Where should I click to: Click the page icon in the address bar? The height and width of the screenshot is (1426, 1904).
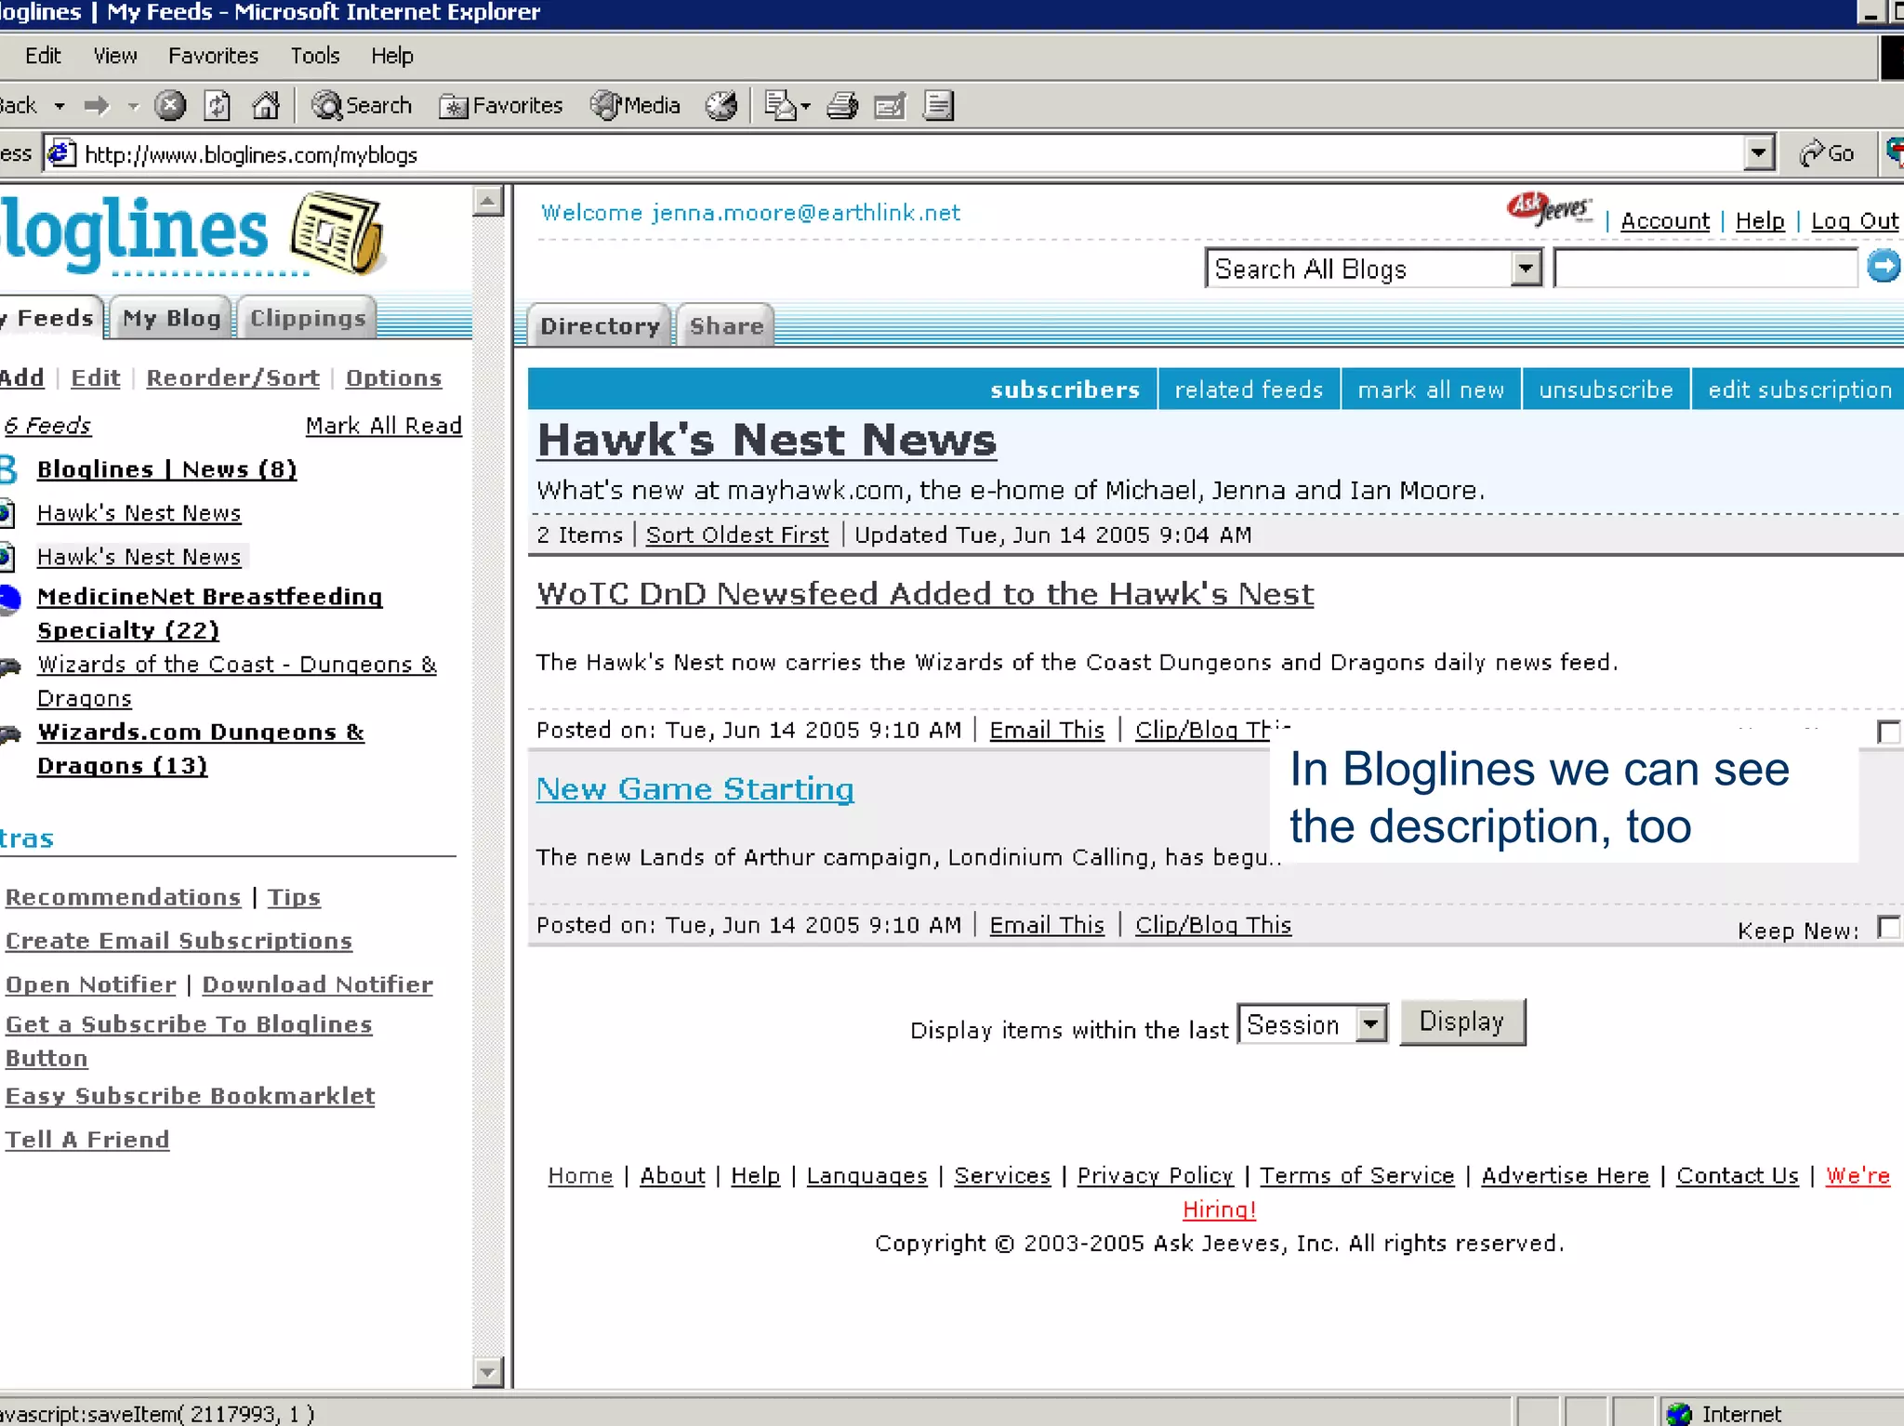click(x=61, y=152)
